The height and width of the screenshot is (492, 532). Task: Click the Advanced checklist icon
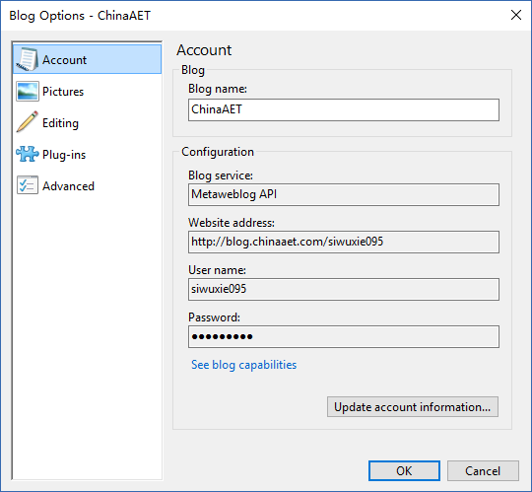click(x=28, y=185)
